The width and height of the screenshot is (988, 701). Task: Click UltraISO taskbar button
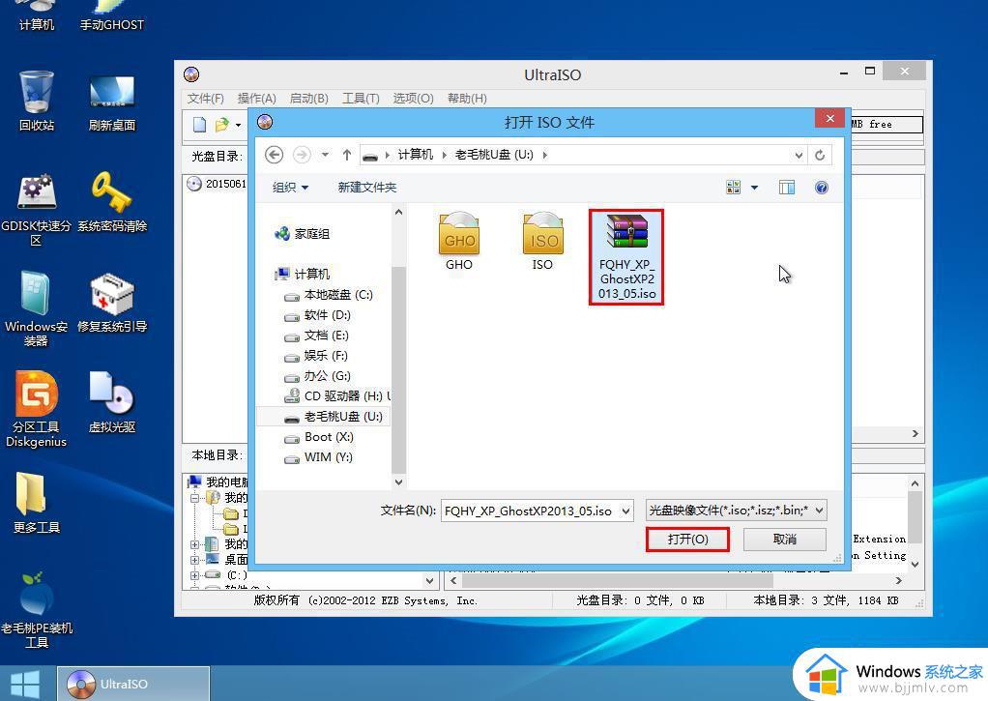[x=133, y=684]
